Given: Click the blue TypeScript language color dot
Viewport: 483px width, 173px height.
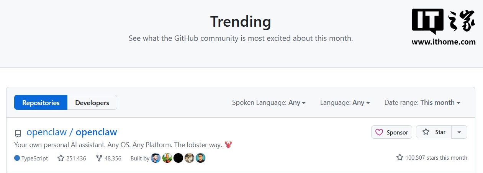Looking at the screenshot, I should click(17, 158).
